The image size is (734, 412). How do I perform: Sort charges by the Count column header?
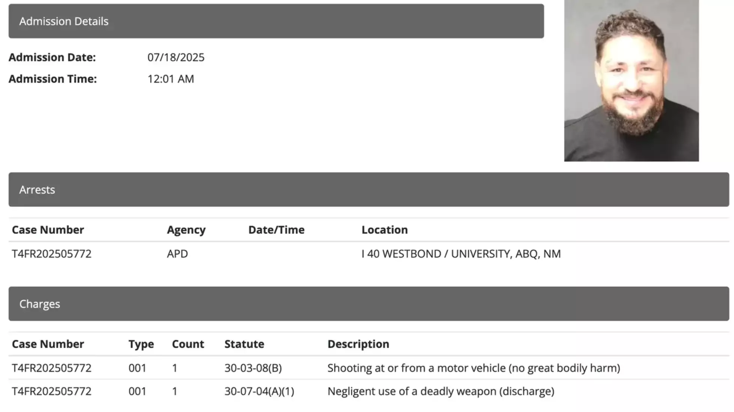[188, 344]
